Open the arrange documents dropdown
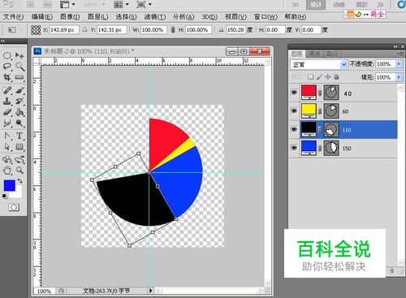 pos(121,4)
